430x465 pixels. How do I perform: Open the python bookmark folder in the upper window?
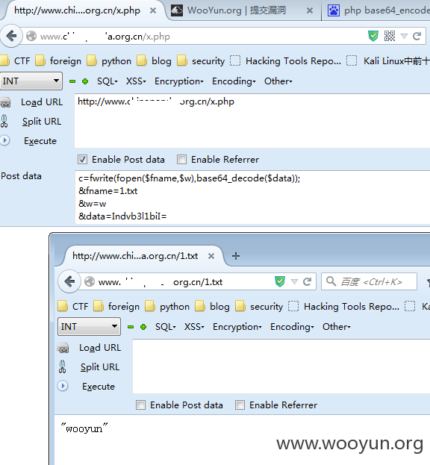coord(109,60)
